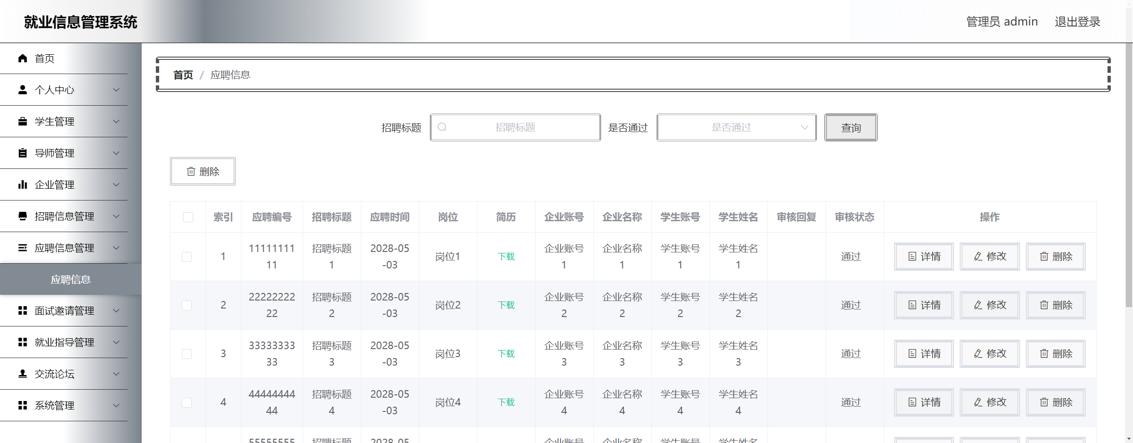Click the trash icon on row 3 删除

1044,353
